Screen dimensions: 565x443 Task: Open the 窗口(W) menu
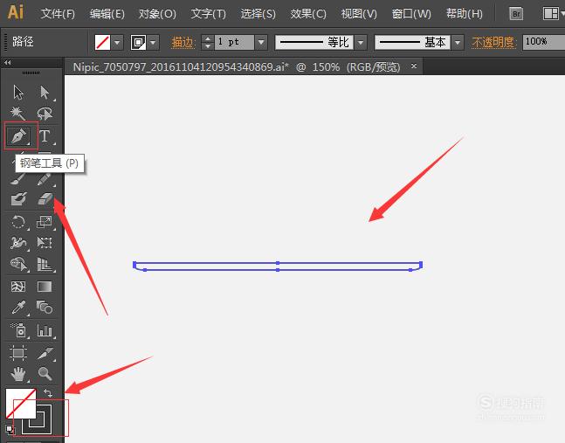(x=411, y=14)
